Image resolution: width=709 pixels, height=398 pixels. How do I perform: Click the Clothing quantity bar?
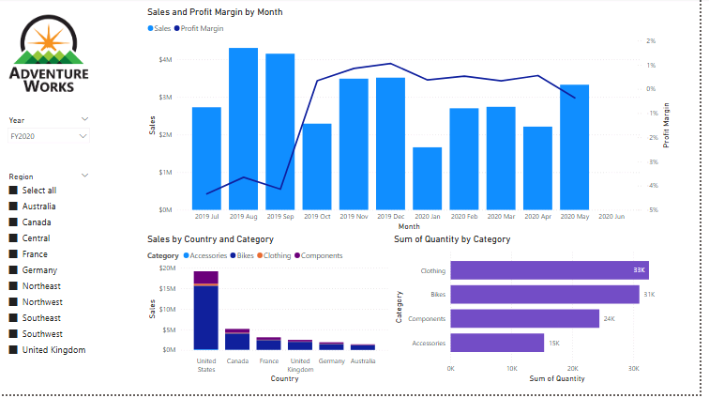coord(549,270)
